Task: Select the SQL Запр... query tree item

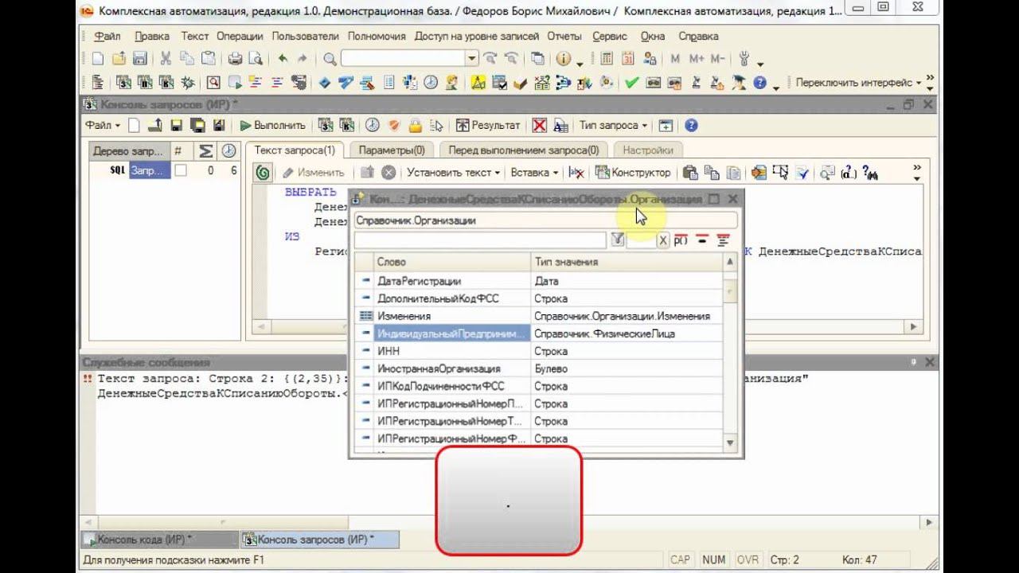Action: [140, 170]
